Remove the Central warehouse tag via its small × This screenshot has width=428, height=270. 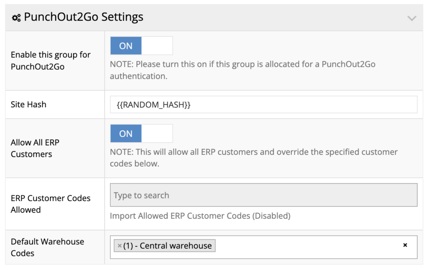tap(120, 246)
